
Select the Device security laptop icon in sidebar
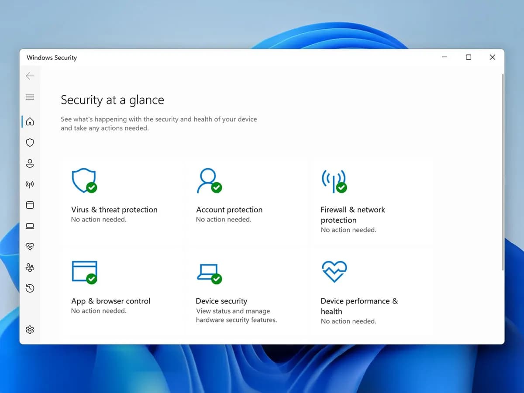pos(30,226)
